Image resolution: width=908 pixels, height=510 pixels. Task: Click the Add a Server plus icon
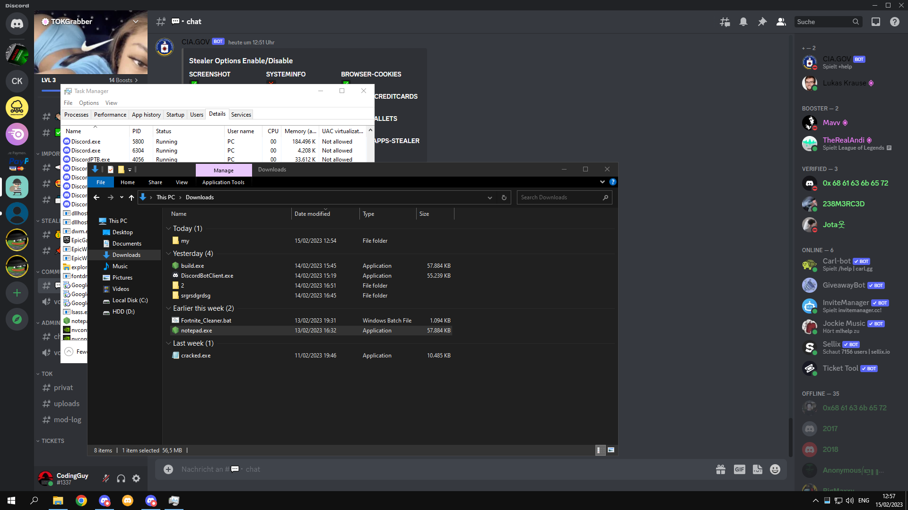(17, 293)
